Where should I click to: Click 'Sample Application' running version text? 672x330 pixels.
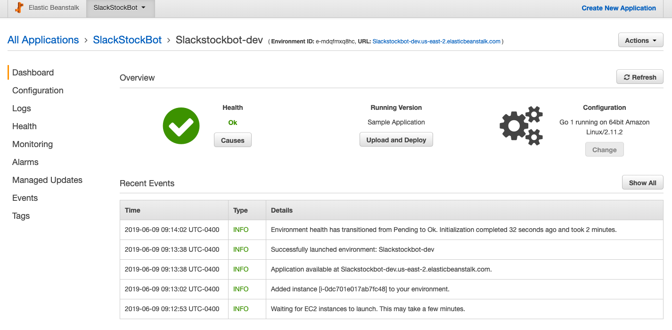click(396, 122)
